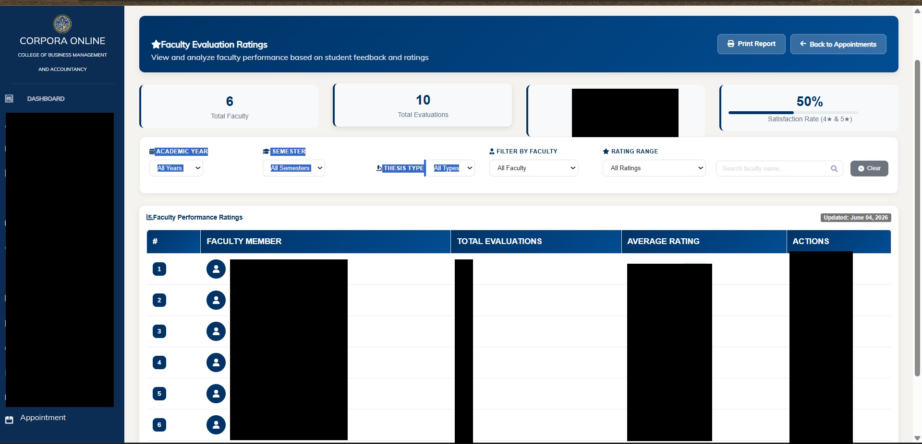Open the All Faculty filter dropdown
The height and width of the screenshot is (444, 922).
pos(534,168)
